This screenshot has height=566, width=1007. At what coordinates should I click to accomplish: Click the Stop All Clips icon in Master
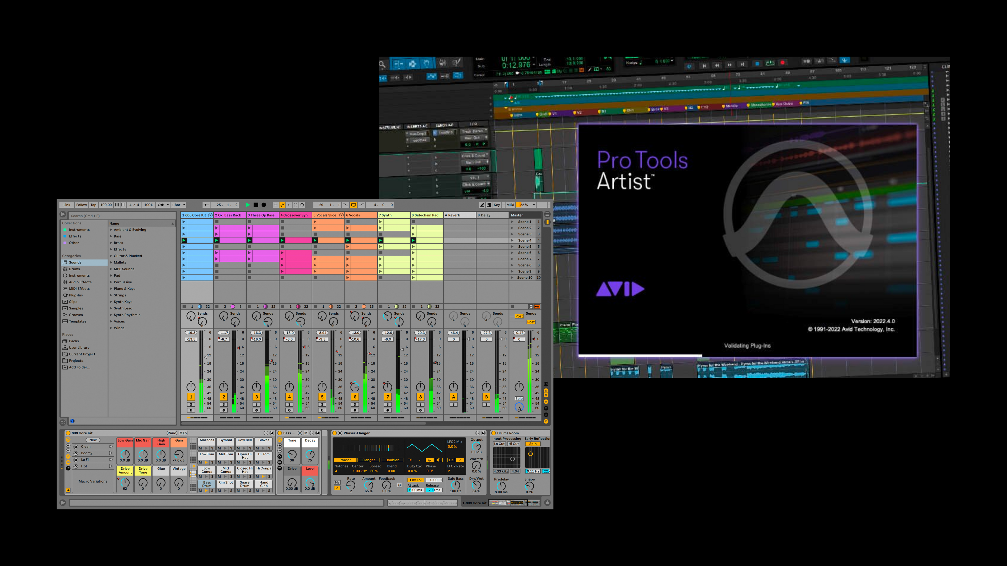(x=512, y=306)
